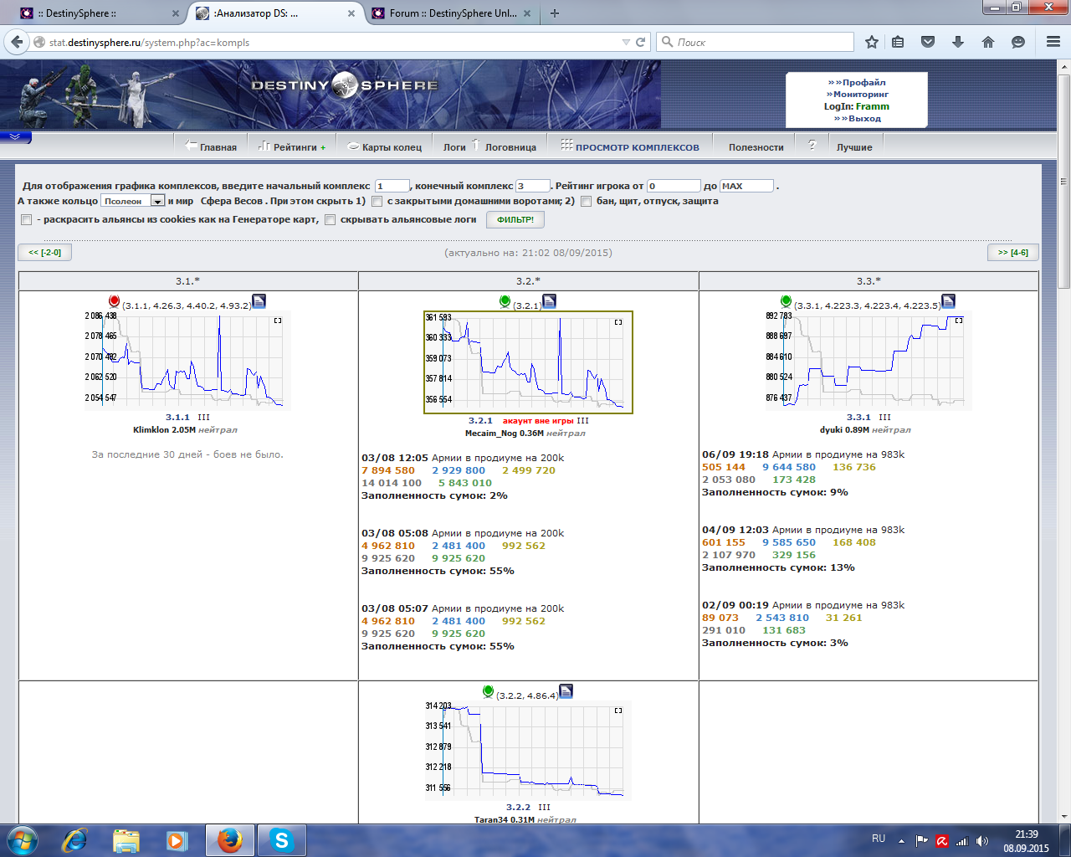Image resolution: width=1071 pixels, height=857 pixels.
Task: Check the ban, shield, vacation, protection box
Action: click(x=586, y=201)
